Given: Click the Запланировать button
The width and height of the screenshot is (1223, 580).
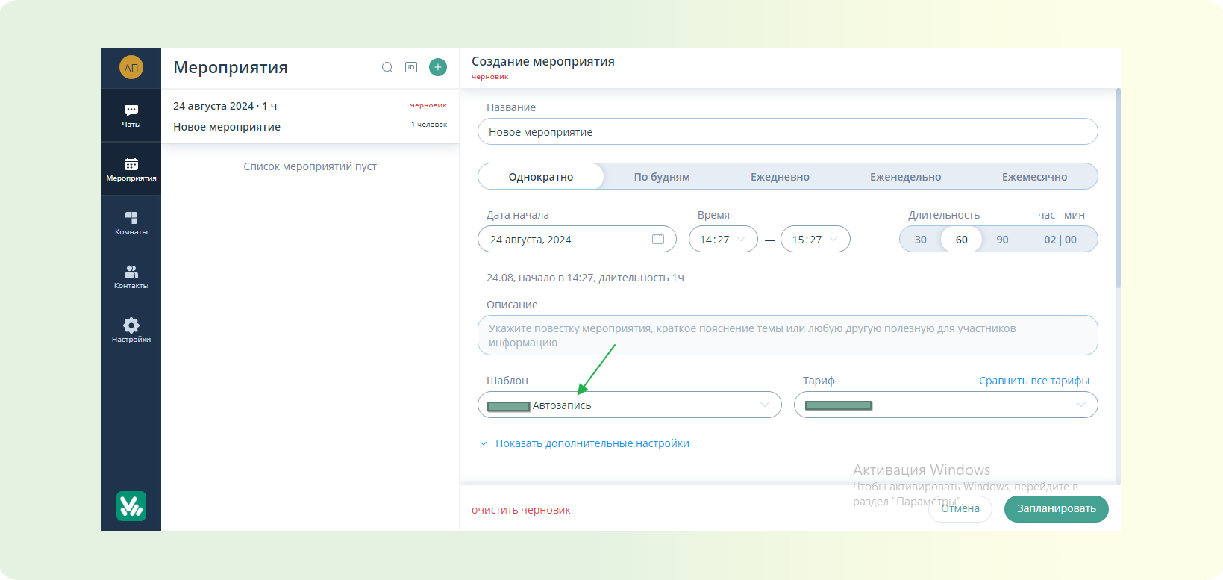Looking at the screenshot, I should click(1056, 508).
